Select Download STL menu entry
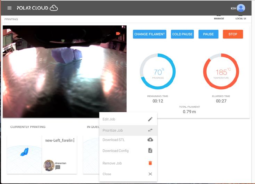Screen dimensions: 255x184 point(128,140)
